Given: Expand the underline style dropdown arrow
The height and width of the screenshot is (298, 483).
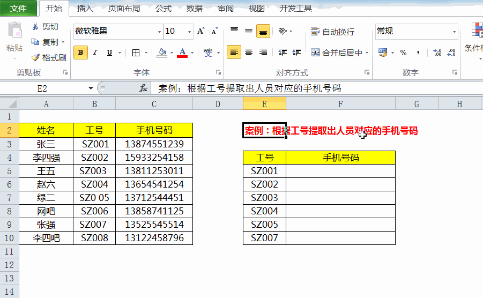Looking at the screenshot, I should 120,53.
